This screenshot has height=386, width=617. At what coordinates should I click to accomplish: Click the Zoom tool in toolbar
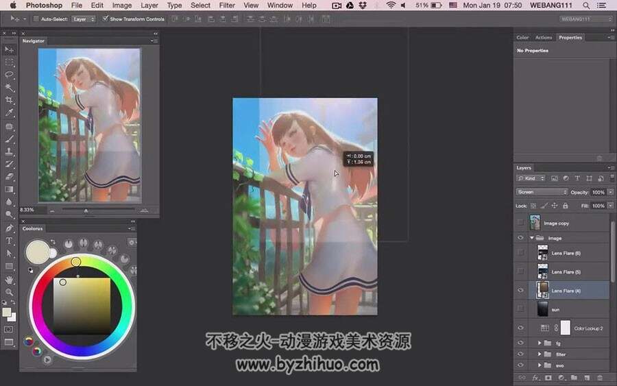[x=9, y=292]
